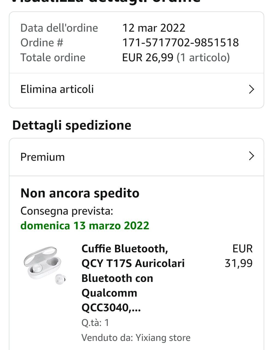
Task: Open the Elimina articoli chevron arrow
Action: coord(252,89)
